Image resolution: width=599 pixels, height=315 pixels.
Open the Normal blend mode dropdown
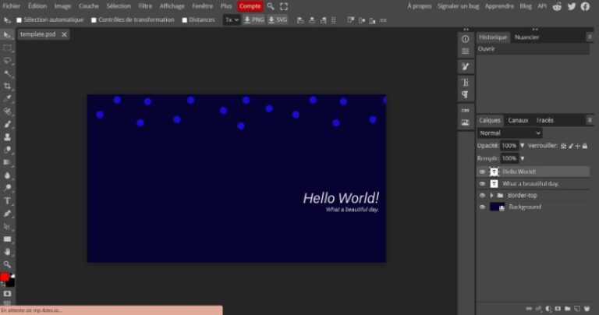pos(509,133)
